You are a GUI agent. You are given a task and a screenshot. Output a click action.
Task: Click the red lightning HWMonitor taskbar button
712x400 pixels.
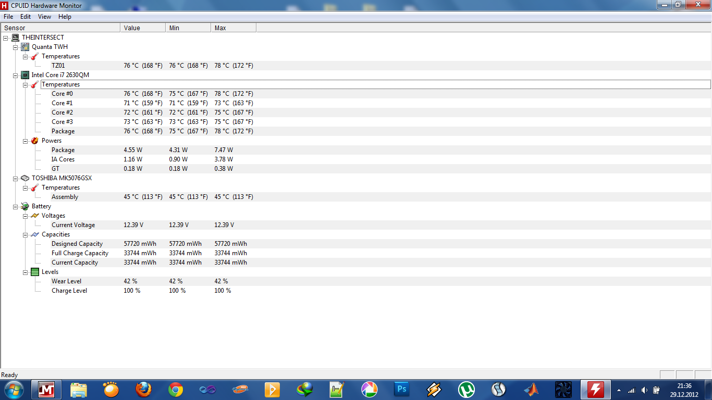pos(596,389)
